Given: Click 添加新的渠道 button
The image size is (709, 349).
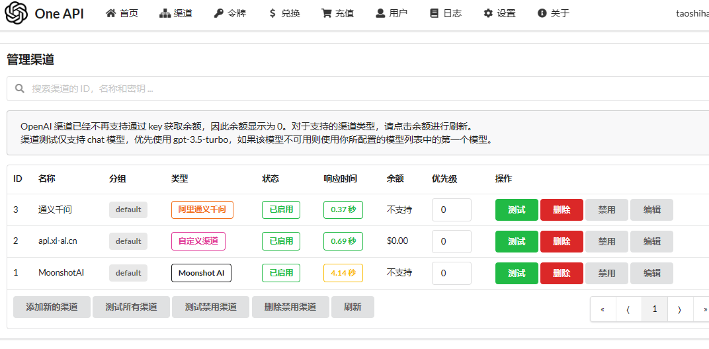Looking at the screenshot, I should 52,307.
